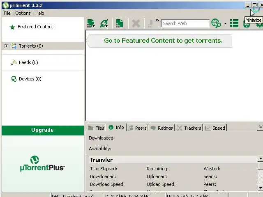Open the File menu

7,13
